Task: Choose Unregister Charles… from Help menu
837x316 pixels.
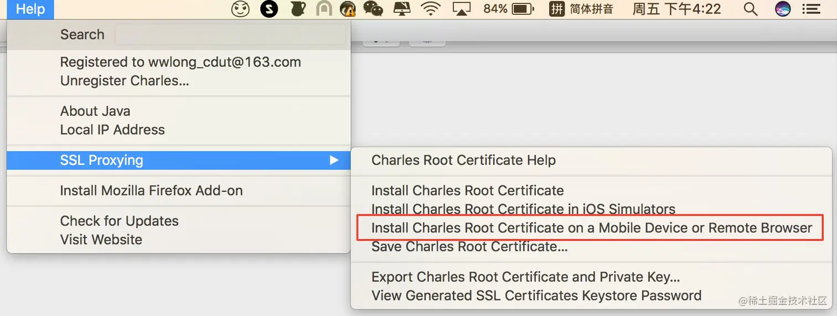Action: [125, 81]
